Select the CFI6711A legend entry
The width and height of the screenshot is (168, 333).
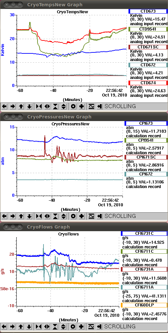click(x=144, y=287)
